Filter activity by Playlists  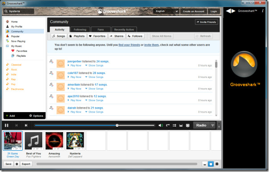click(x=77, y=36)
